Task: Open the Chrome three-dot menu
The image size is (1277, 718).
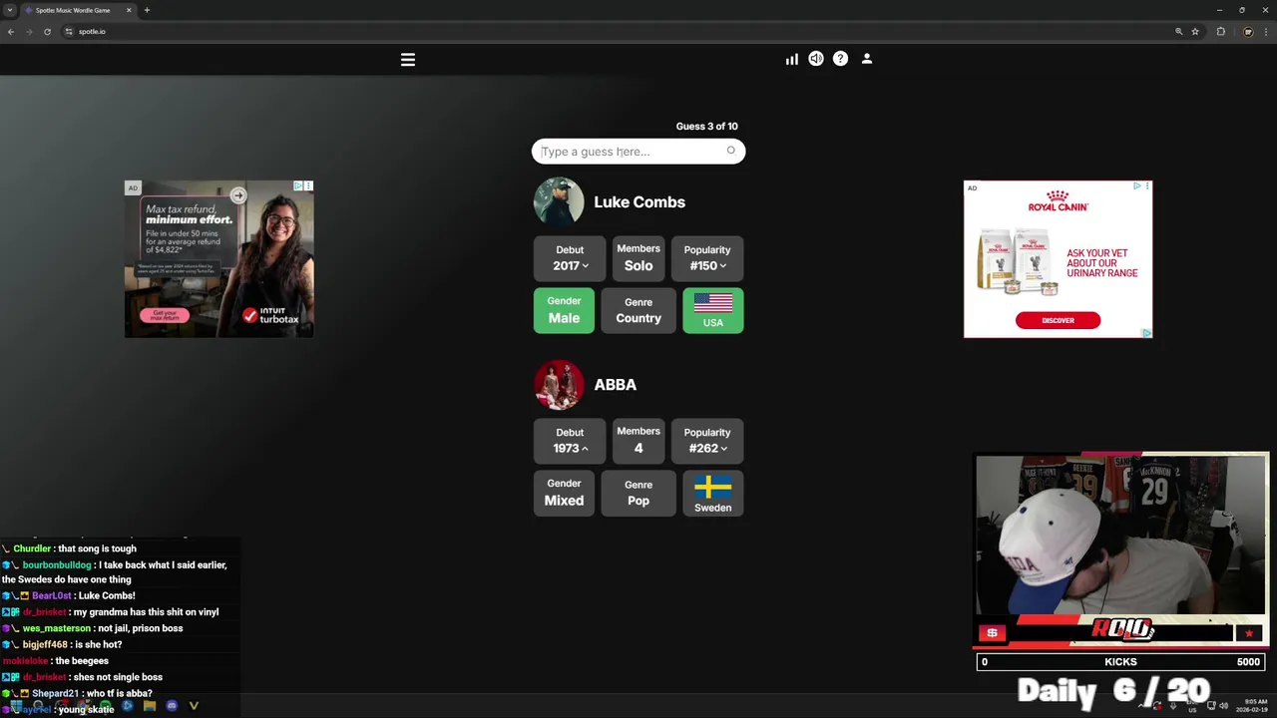Action: pos(1265,32)
